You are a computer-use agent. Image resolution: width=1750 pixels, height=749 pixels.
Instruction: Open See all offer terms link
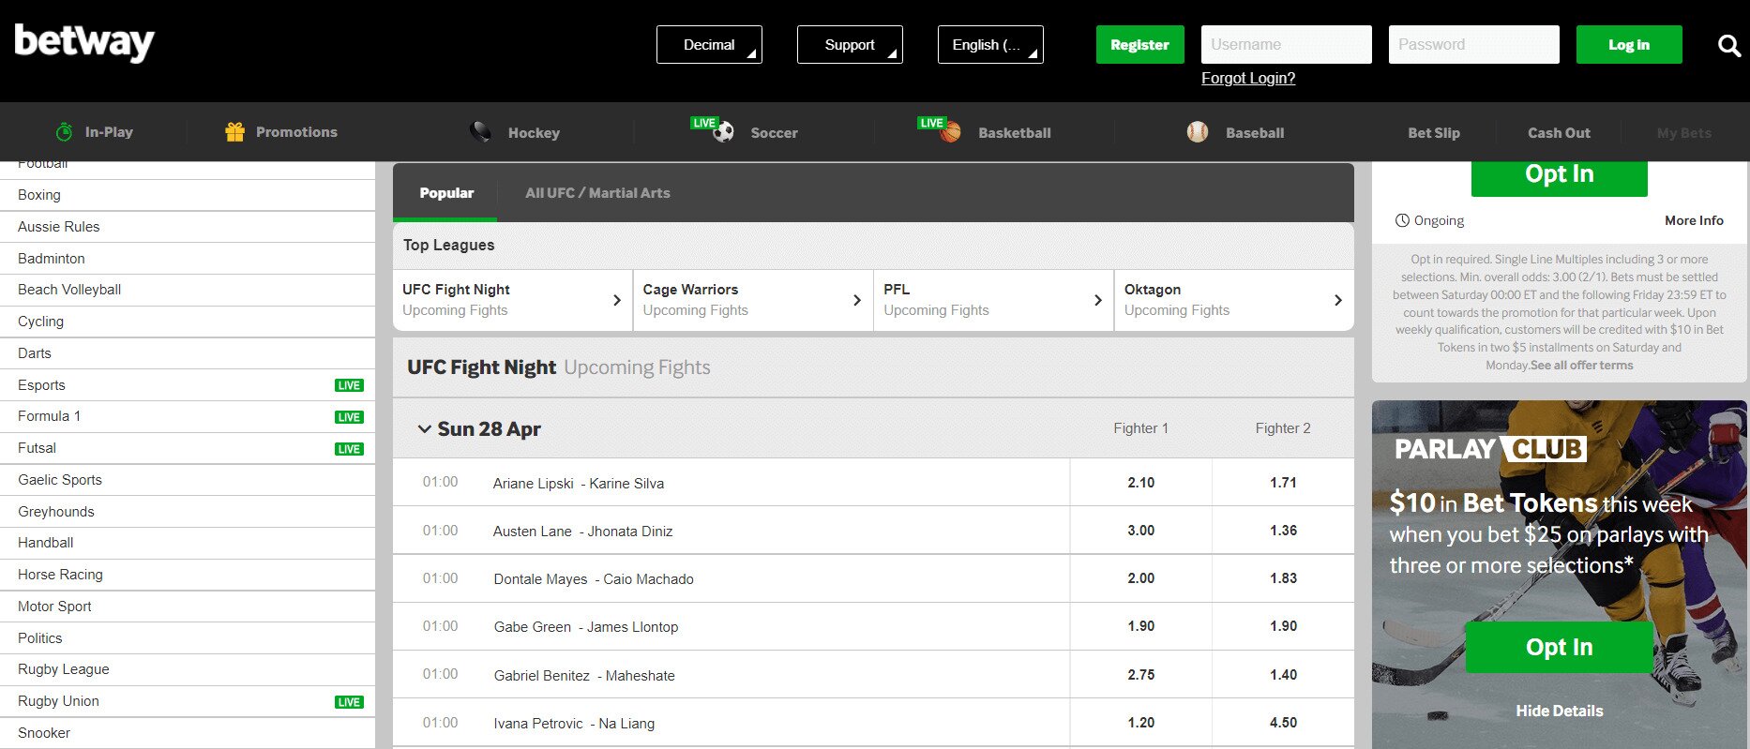pos(1582,366)
